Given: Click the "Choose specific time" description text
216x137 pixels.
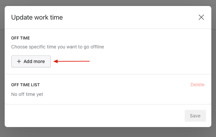Looking at the screenshot, I should [x=58, y=47].
